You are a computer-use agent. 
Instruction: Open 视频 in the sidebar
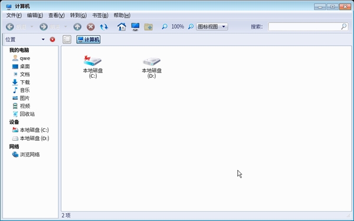tap(21, 105)
